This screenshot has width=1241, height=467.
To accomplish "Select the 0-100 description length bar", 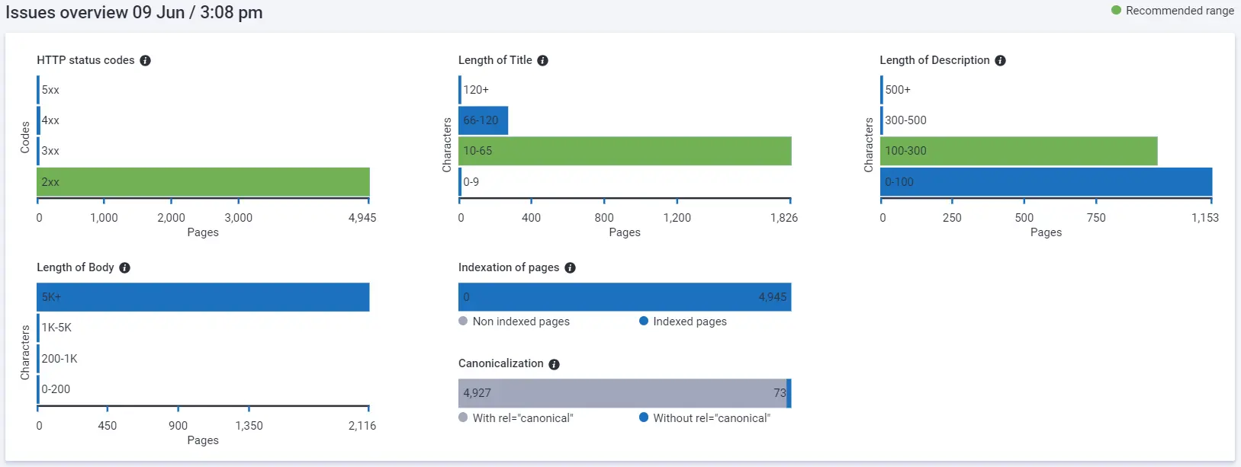I will tap(1045, 182).
